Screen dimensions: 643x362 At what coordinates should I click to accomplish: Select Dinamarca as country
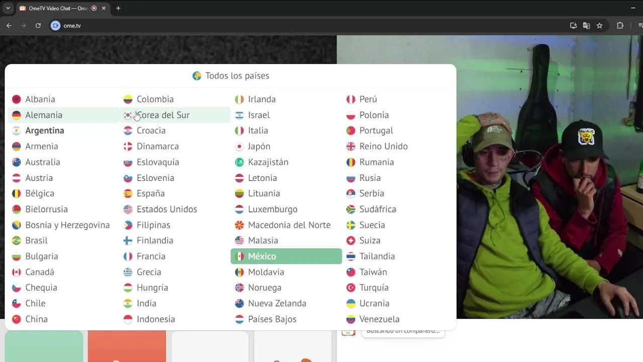coord(175,146)
